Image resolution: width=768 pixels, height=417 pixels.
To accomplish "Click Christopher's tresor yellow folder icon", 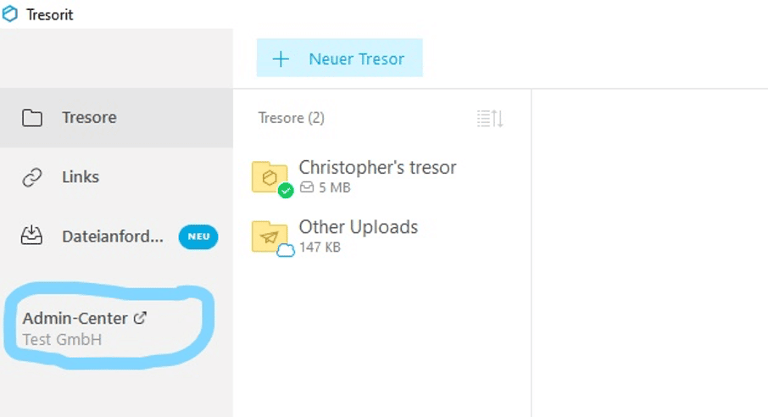I will click(x=270, y=177).
